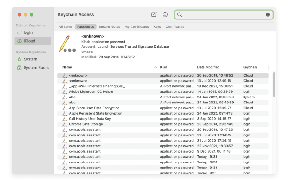The width and height of the screenshot is (288, 181).
Task: Click pencil icon beside Apple Persistent State Encryption
Action: (x=65, y=113)
